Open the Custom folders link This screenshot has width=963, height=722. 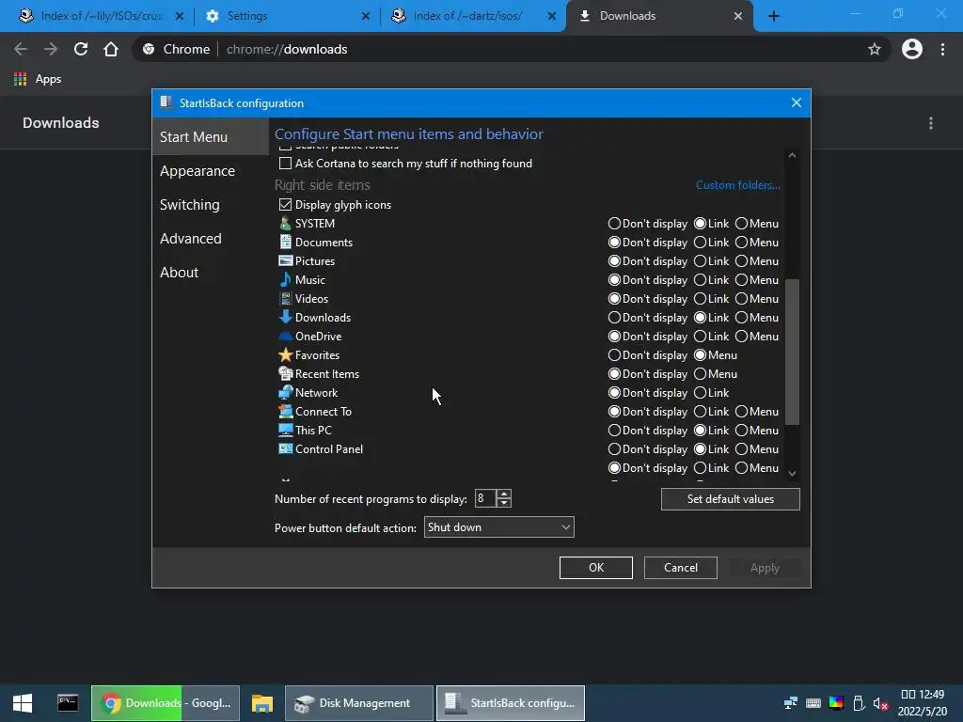737,185
